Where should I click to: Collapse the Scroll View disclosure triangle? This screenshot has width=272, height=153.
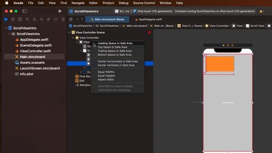click(x=81, y=51)
